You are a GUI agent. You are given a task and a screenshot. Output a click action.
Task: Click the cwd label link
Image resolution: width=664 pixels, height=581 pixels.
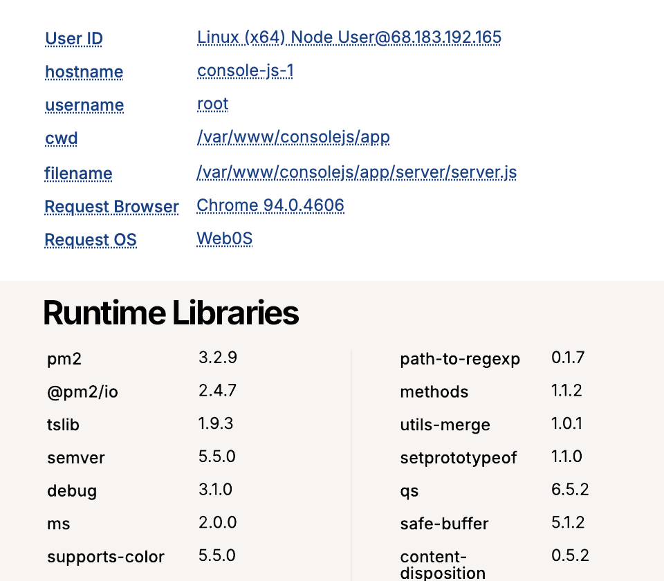[61, 138]
